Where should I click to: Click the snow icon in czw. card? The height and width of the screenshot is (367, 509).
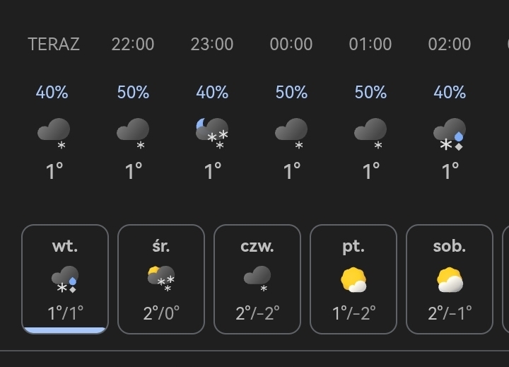pos(257,279)
